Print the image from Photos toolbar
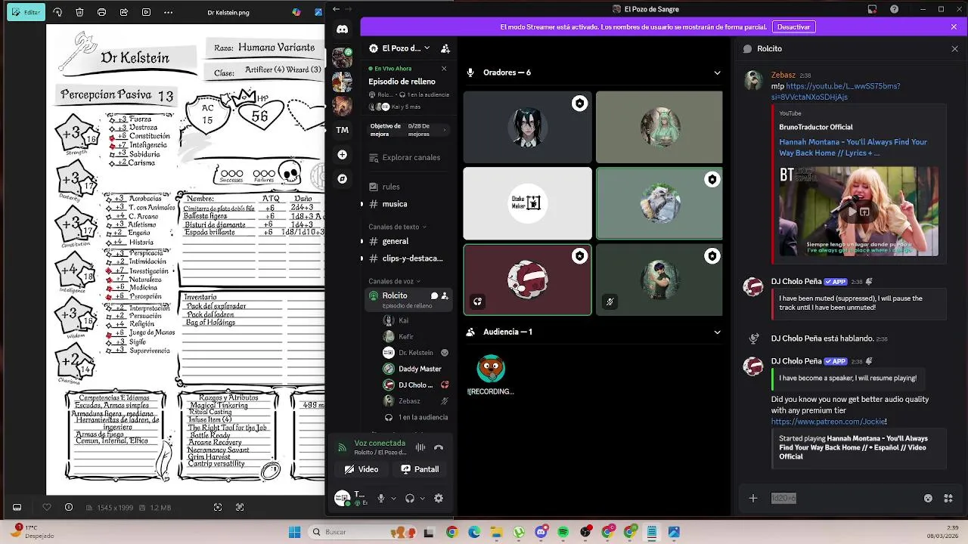The image size is (968, 544). coord(101,12)
